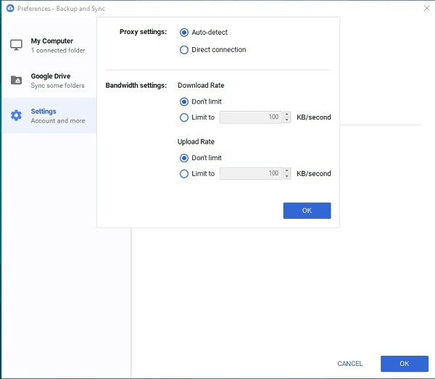Click the download rate KB/second field
Screen dimensions: 435x379
click(x=251, y=117)
